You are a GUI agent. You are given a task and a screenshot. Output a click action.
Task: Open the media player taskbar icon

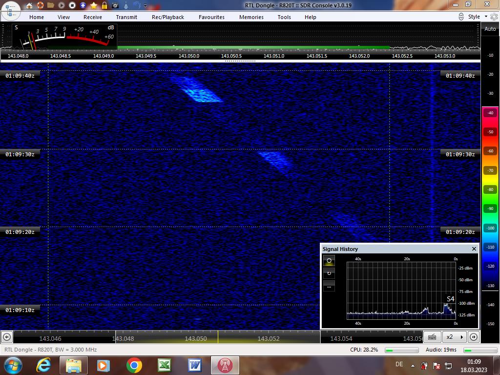tap(104, 365)
